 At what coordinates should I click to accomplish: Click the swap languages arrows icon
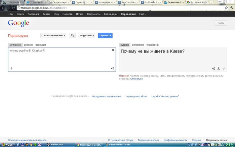coord(72,36)
